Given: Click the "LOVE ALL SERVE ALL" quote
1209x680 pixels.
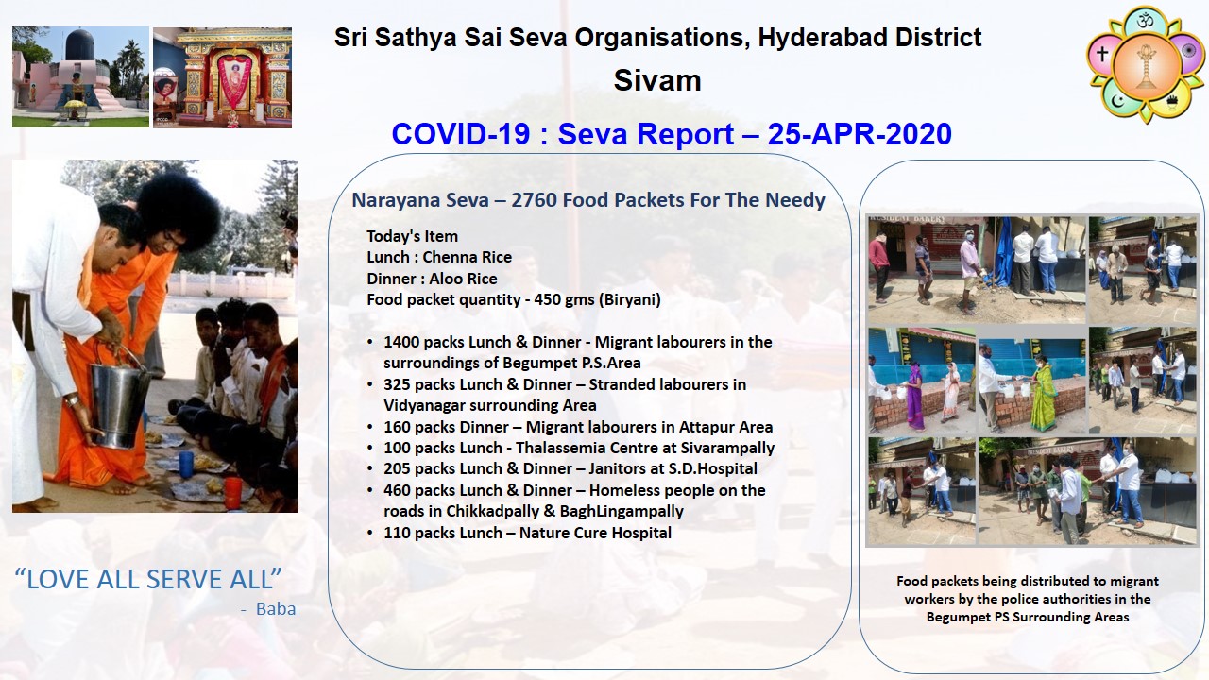Looking at the screenshot, I should [x=148, y=579].
